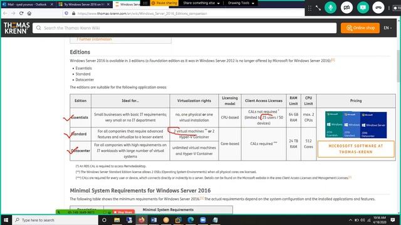The width and height of the screenshot is (401, 225).
Task: Click the Virtualization rights column header
Action: 194,101
